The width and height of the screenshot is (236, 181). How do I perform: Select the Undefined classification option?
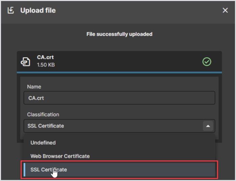click(43, 143)
